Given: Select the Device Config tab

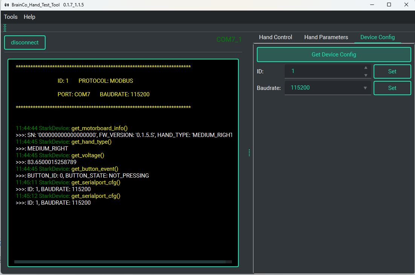Looking at the screenshot, I should coord(377,37).
